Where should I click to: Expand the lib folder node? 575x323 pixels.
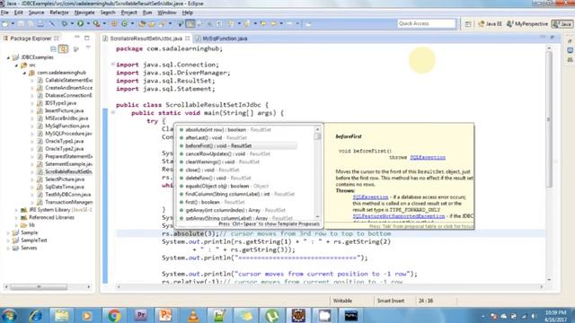coord(16,225)
